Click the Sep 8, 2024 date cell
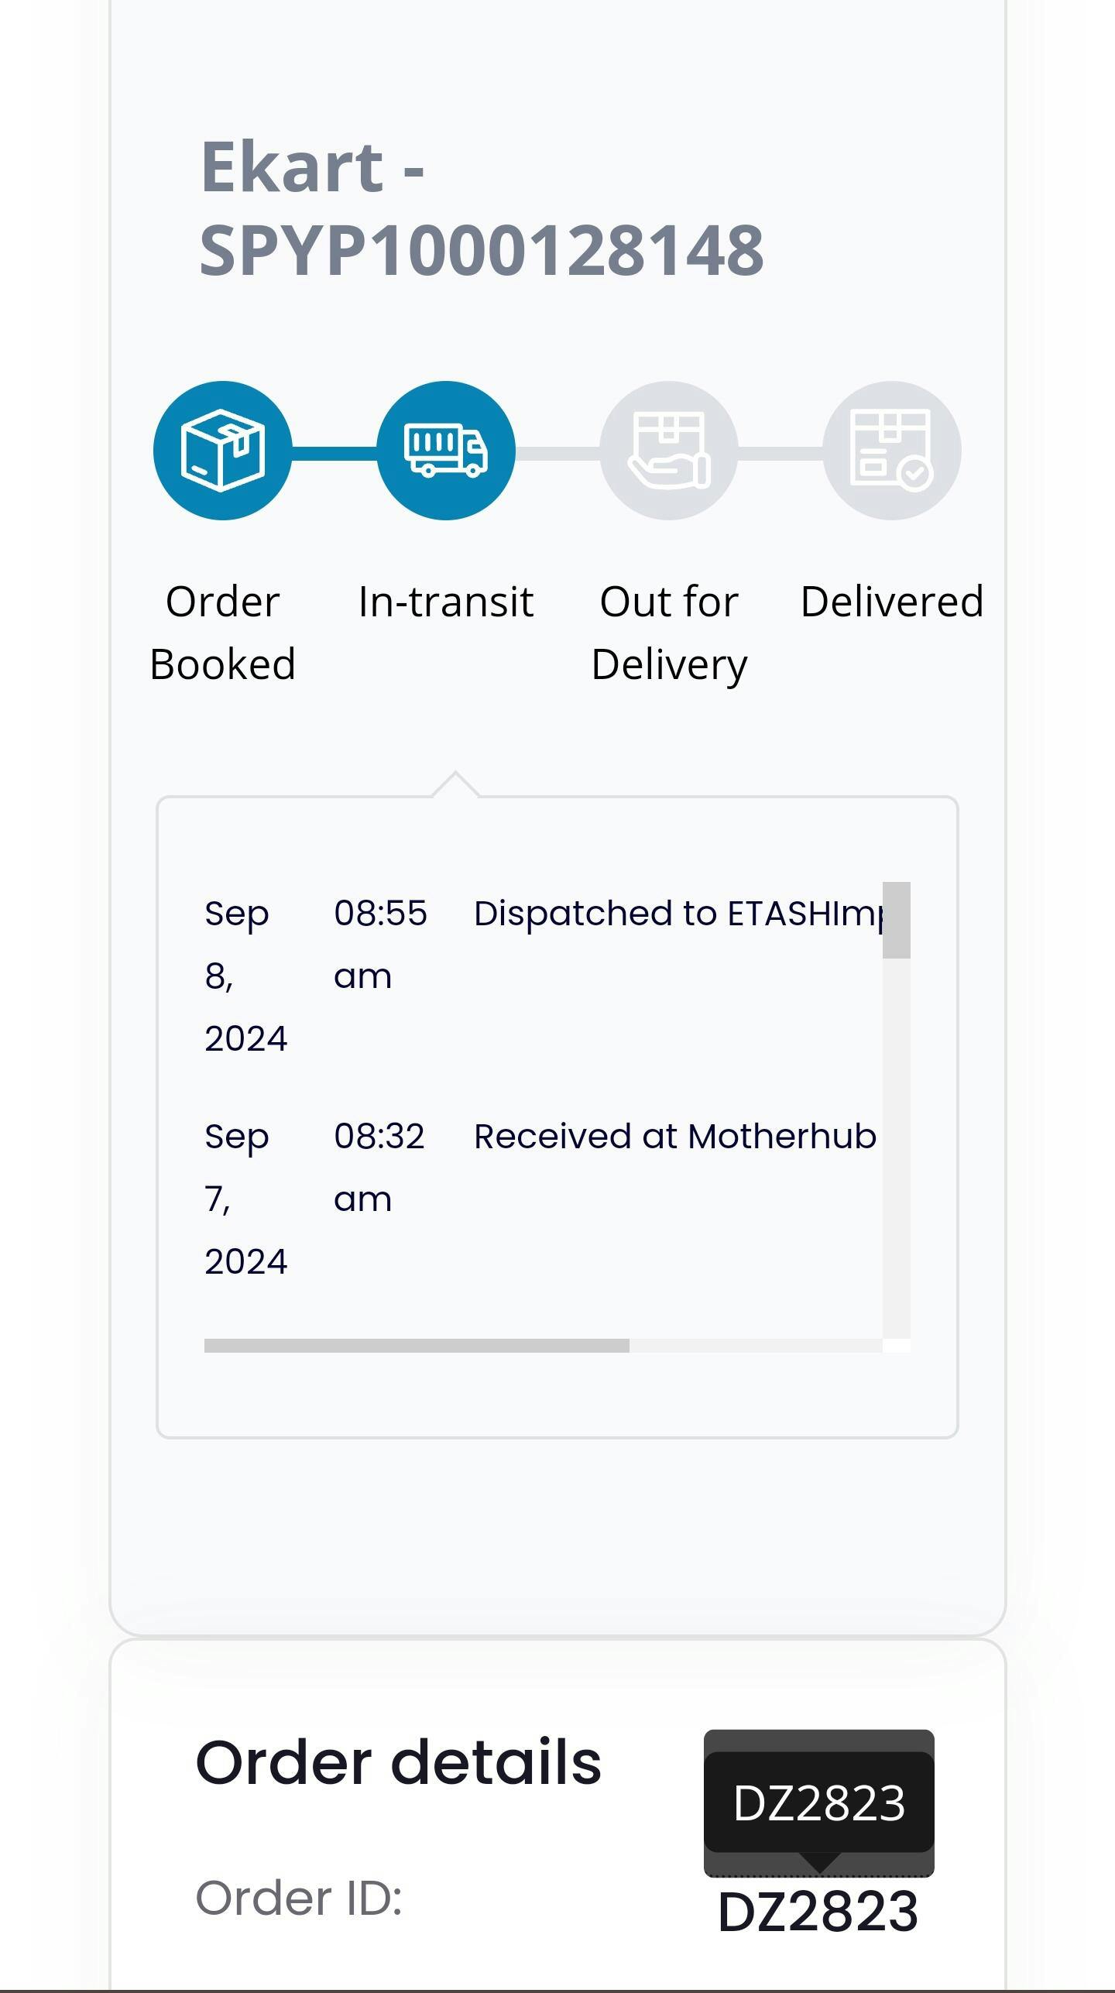1115x1993 pixels. [245, 976]
